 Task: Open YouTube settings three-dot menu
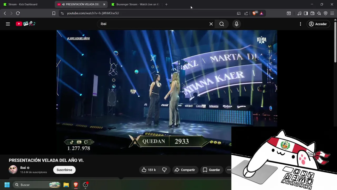[x=300, y=24]
